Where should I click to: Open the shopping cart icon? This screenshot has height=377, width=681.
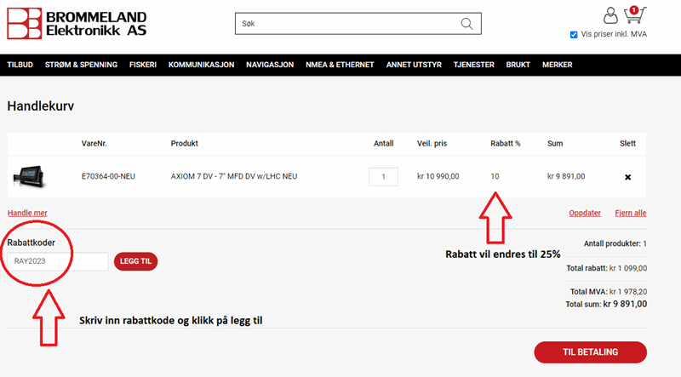click(x=634, y=15)
